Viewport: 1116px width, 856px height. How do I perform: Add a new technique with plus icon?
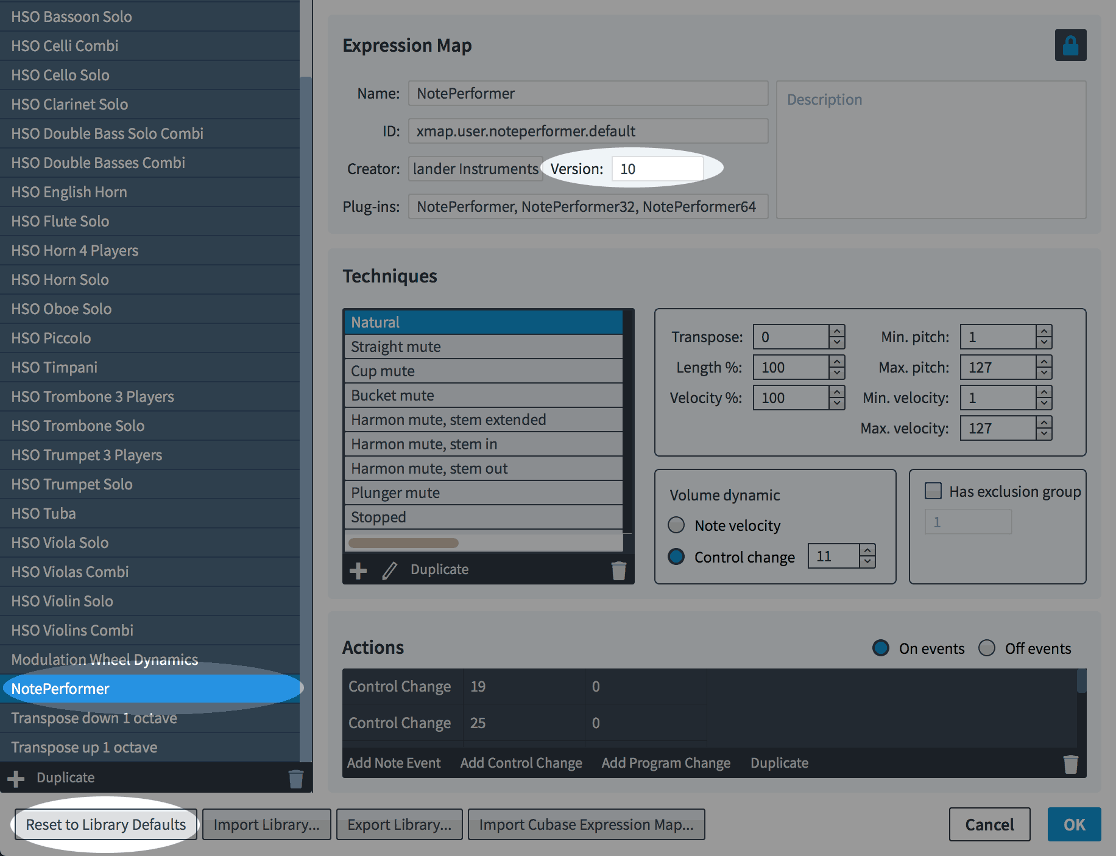pos(358,570)
